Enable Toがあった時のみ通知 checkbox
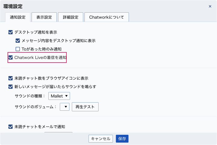 coord(18,49)
